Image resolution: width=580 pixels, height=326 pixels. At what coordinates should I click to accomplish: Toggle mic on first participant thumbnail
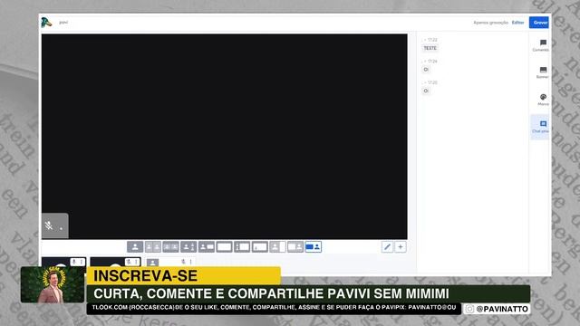[74, 262]
